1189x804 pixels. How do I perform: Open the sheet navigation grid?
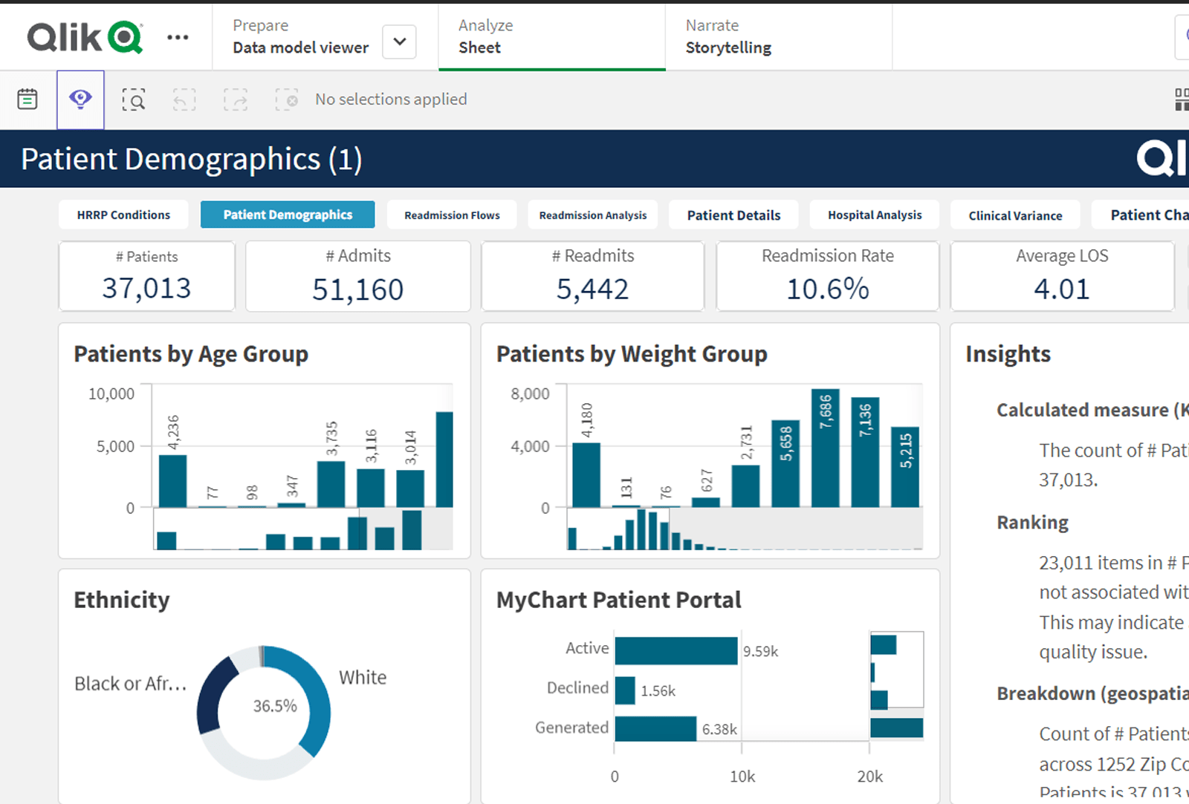(x=1181, y=99)
